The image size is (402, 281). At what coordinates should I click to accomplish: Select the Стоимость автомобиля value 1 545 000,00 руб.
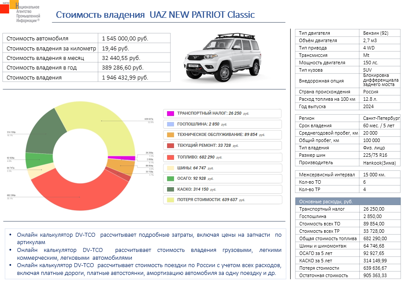point(125,38)
